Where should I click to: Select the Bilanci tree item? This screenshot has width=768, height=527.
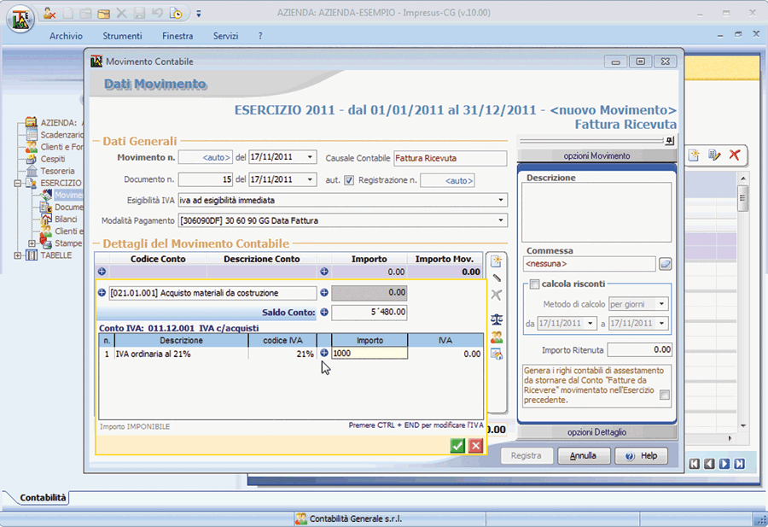66,220
